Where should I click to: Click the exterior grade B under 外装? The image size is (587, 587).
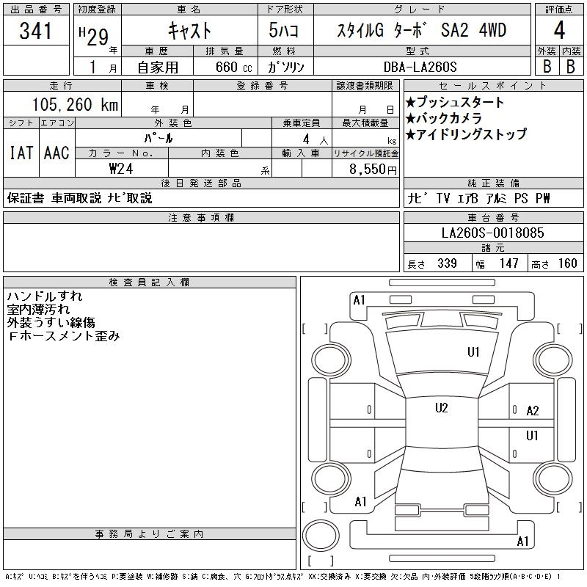[x=547, y=66]
